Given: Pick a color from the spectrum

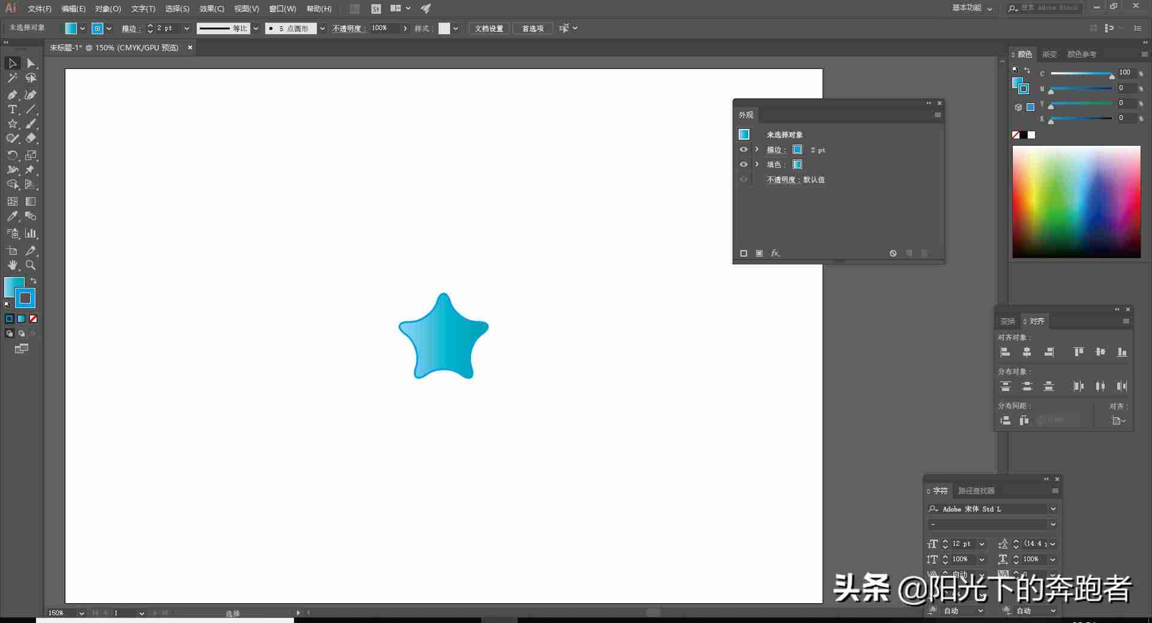Looking at the screenshot, I should [1076, 201].
